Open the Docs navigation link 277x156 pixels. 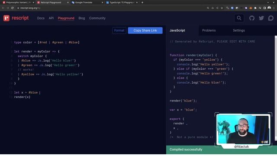tap(41, 18)
